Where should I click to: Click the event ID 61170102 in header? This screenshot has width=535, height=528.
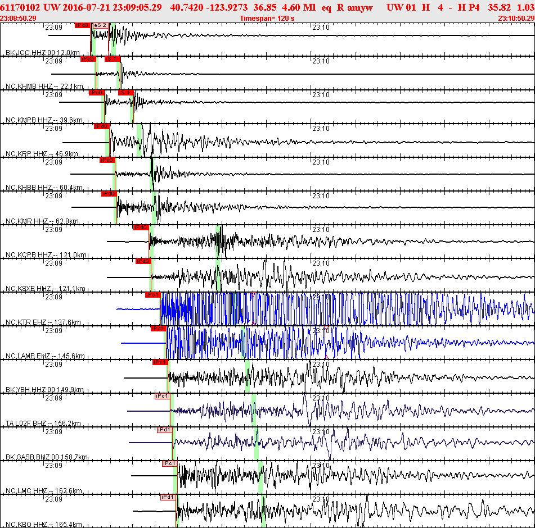click(20, 7)
